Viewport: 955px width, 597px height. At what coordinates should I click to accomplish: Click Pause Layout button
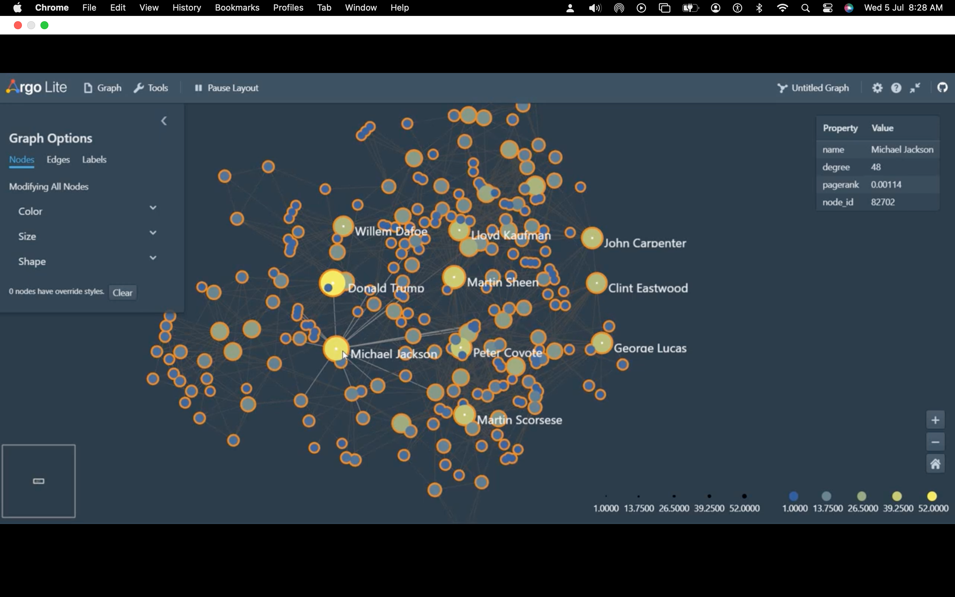tap(226, 88)
